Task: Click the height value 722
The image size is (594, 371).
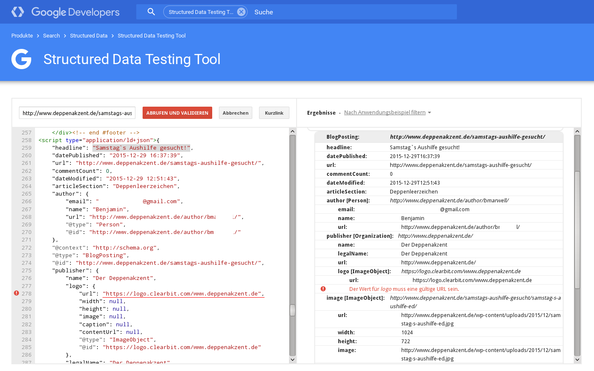Action: tap(405, 341)
